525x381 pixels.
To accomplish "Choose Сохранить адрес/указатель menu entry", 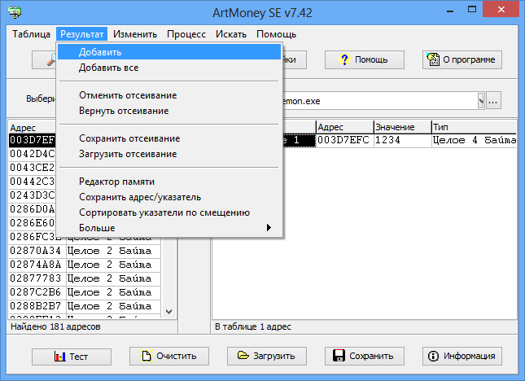I will coord(169,197).
